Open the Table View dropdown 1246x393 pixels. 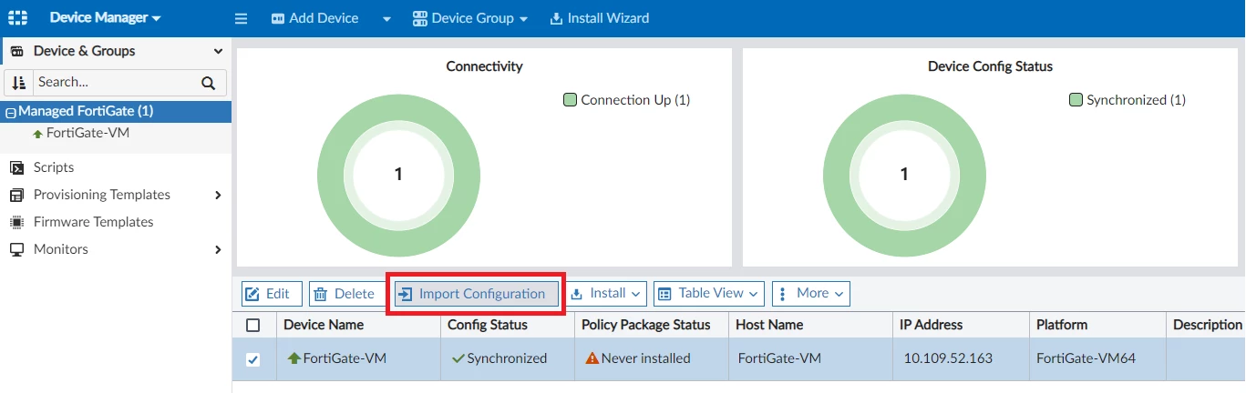pyautogui.click(x=709, y=294)
